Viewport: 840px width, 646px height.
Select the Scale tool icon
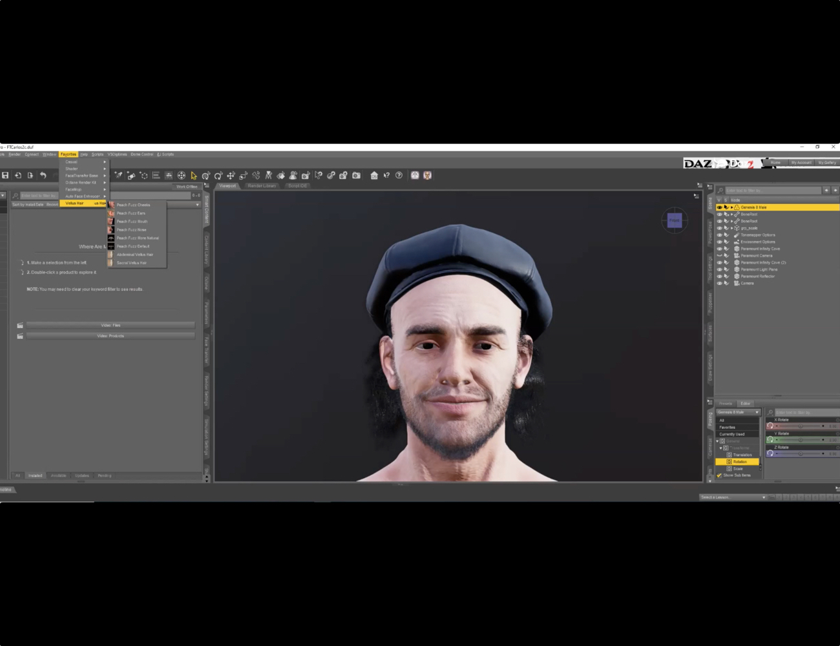(x=243, y=175)
